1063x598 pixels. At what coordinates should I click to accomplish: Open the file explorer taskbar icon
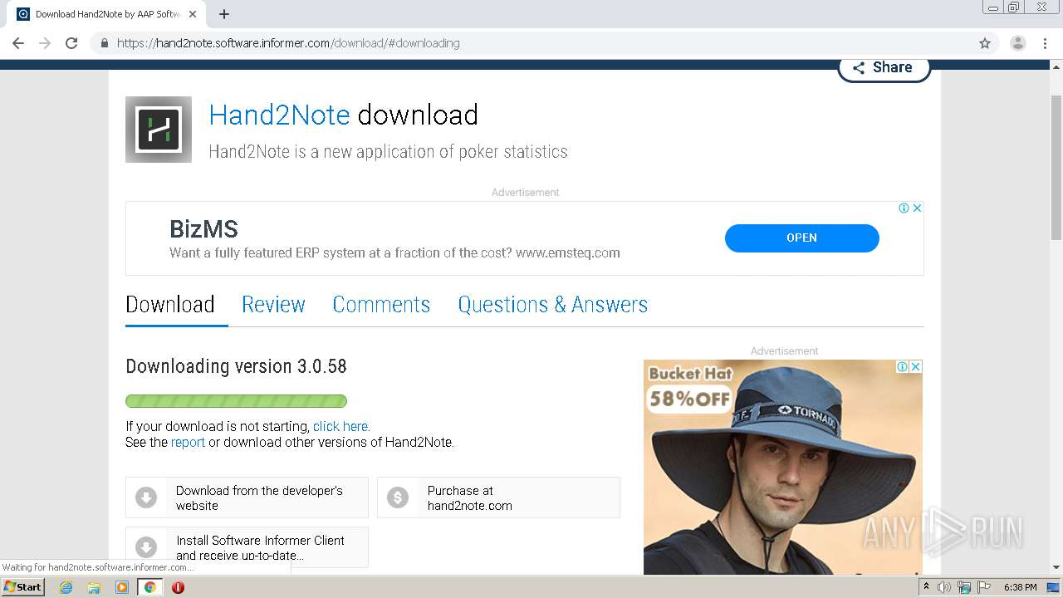pyautogui.click(x=94, y=587)
